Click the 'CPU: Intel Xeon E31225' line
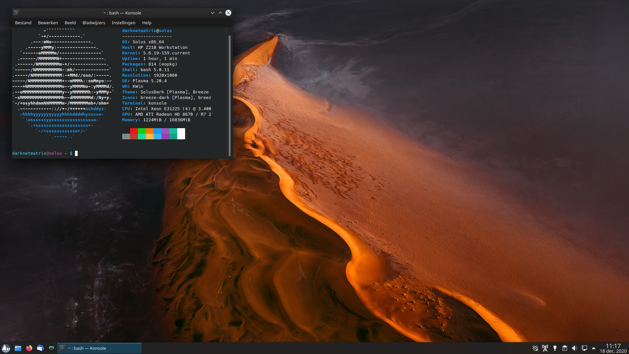The height and width of the screenshot is (354, 629). click(167, 108)
